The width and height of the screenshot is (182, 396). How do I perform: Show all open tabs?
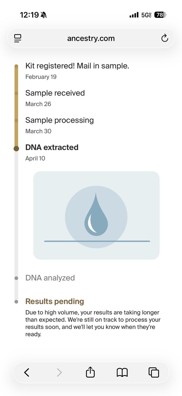click(154, 373)
